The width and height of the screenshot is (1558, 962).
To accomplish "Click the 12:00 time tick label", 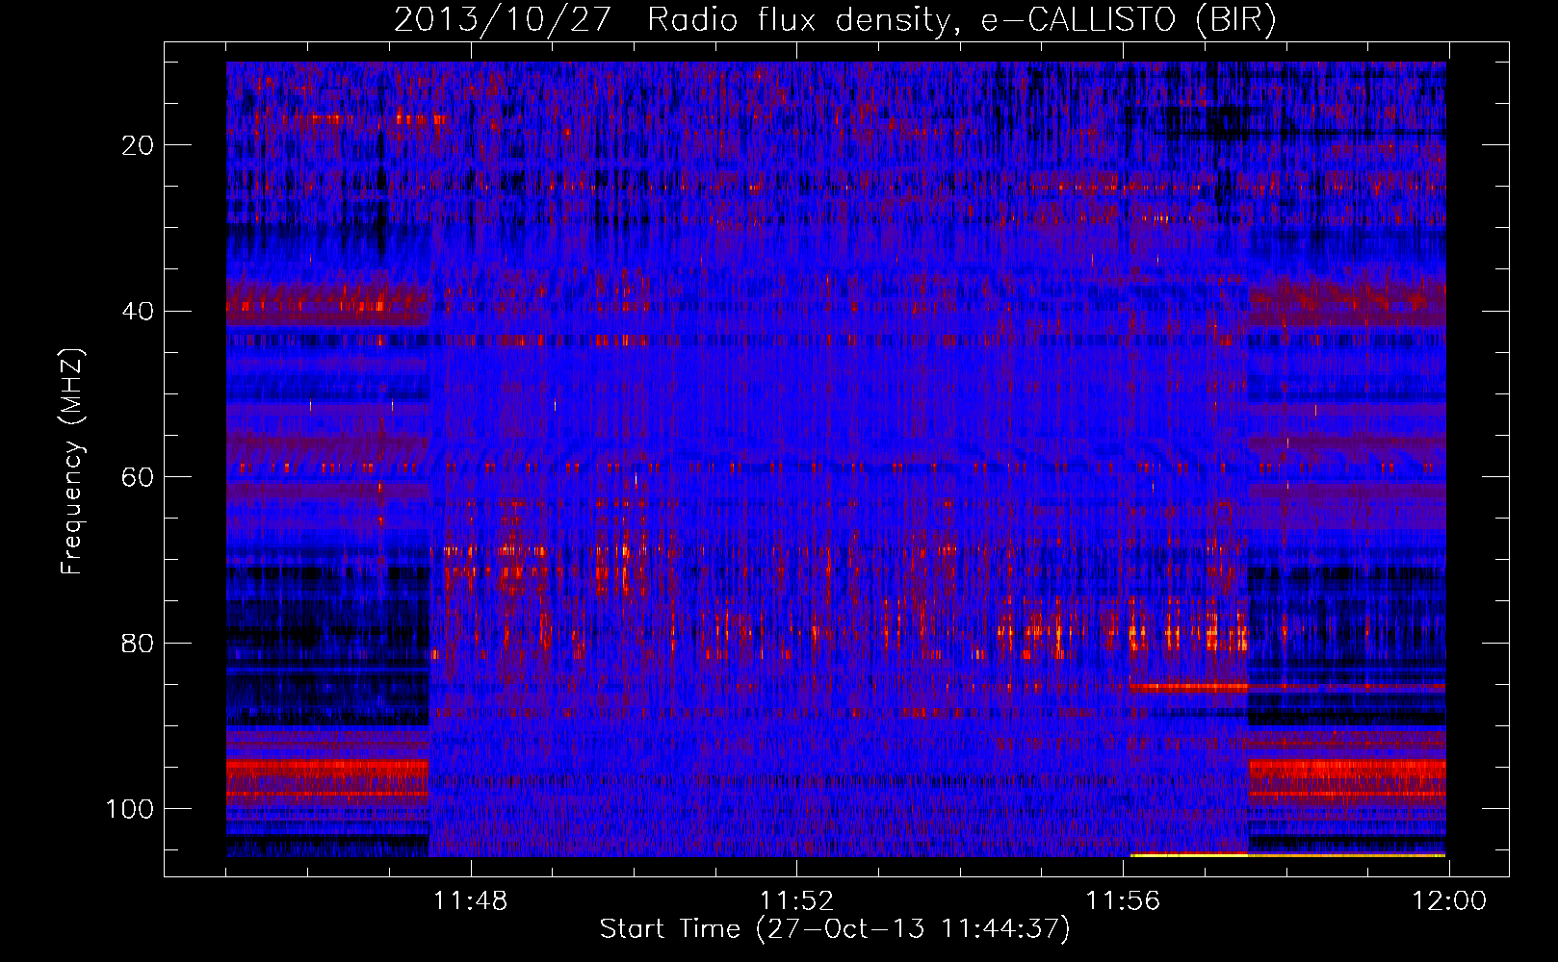I will [x=1449, y=901].
